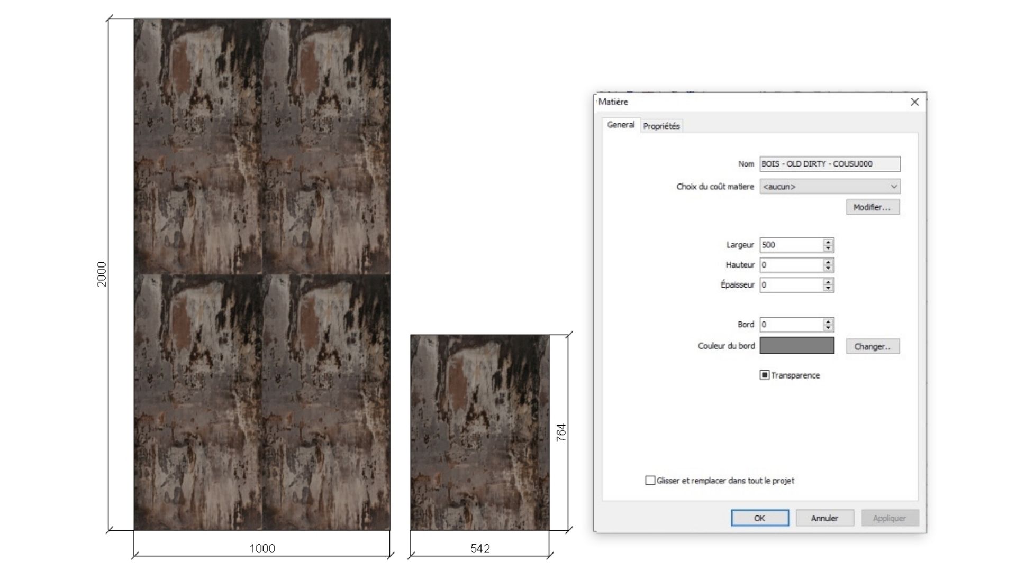This screenshot has width=1016, height=571.
Task: Decrease Largeur with the down arrow
Action: tap(828, 248)
